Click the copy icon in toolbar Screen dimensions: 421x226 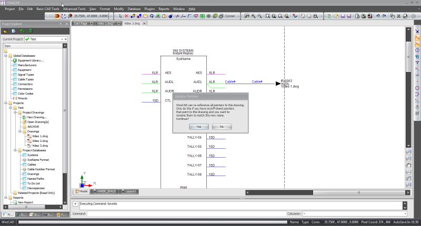[x=392, y=16]
